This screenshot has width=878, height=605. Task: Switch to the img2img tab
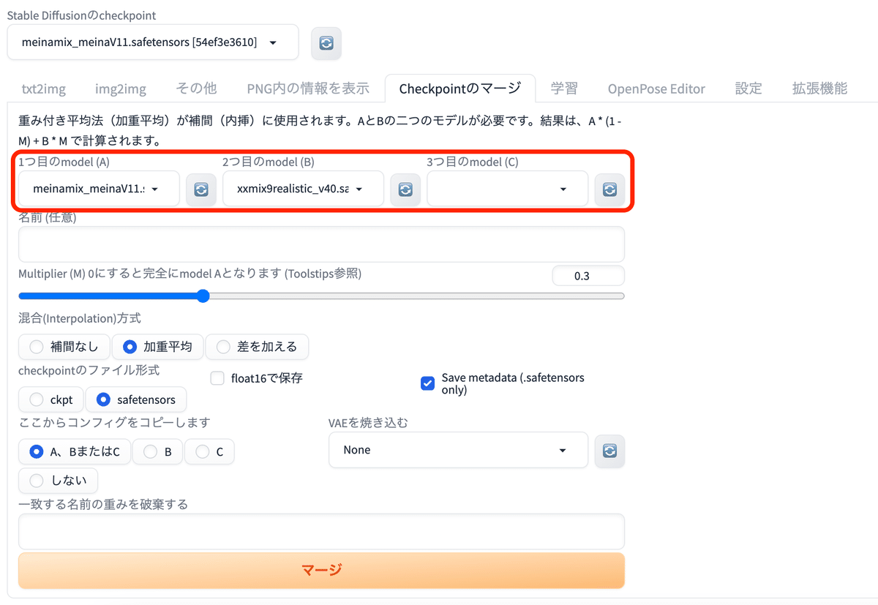tap(121, 89)
